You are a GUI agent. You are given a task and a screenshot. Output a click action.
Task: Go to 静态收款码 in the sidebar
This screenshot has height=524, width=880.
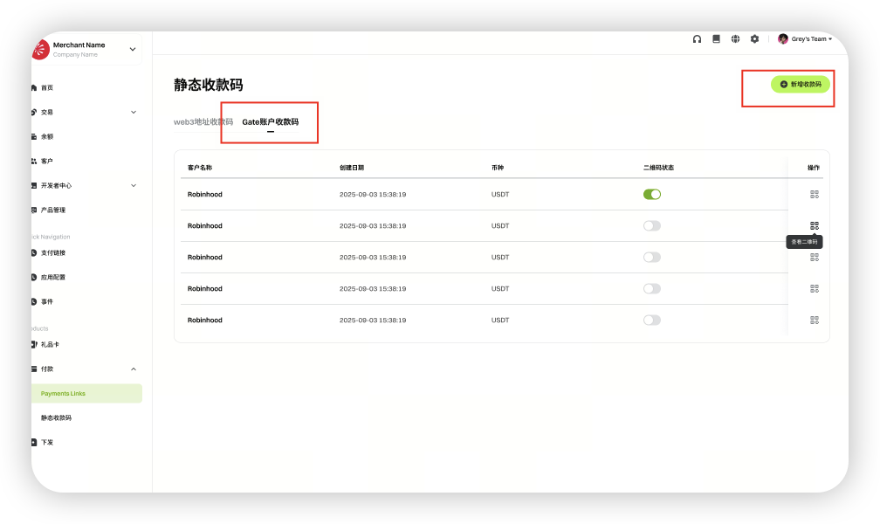pos(56,418)
